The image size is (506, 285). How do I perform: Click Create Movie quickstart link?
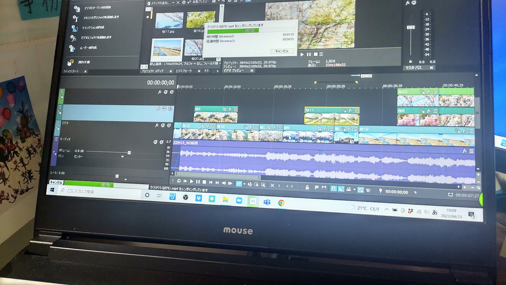[88, 48]
